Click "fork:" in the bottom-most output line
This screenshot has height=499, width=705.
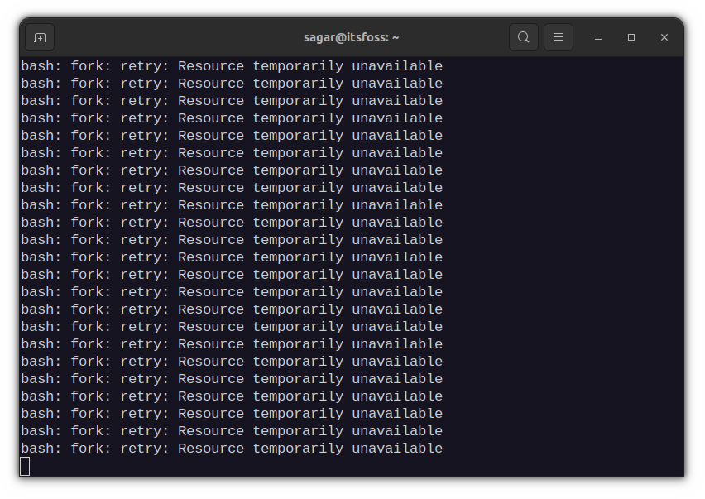(90, 449)
